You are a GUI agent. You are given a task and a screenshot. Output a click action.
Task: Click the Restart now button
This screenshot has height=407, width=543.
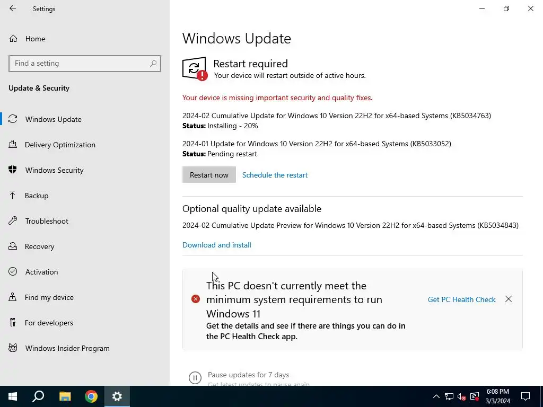pyautogui.click(x=209, y=175)
